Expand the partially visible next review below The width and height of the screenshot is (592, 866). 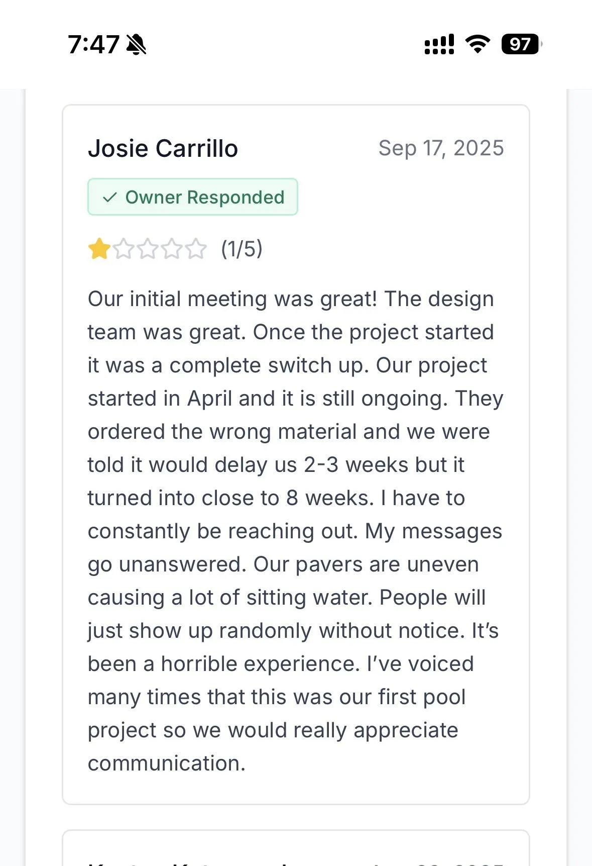(296, 849)
